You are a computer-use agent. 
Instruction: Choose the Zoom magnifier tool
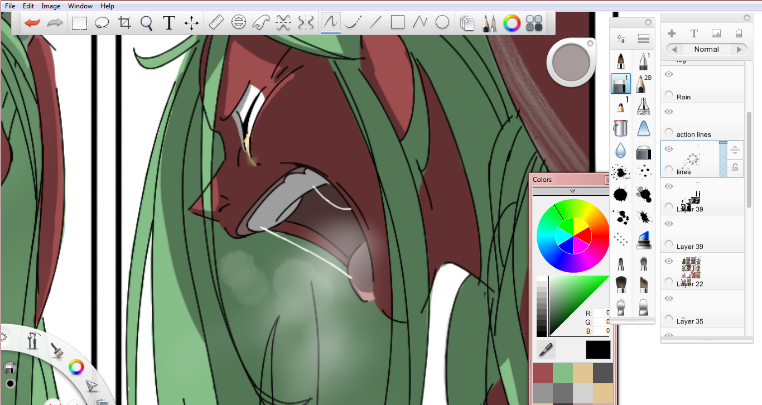pos(146,23)
